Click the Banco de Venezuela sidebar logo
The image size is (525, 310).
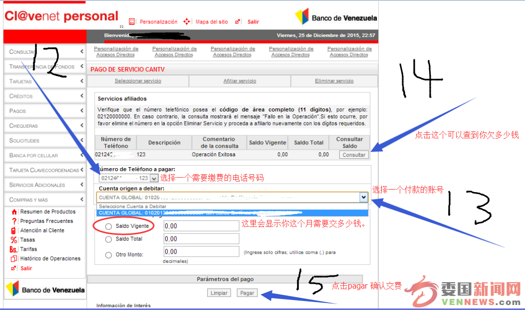point(45,289)
